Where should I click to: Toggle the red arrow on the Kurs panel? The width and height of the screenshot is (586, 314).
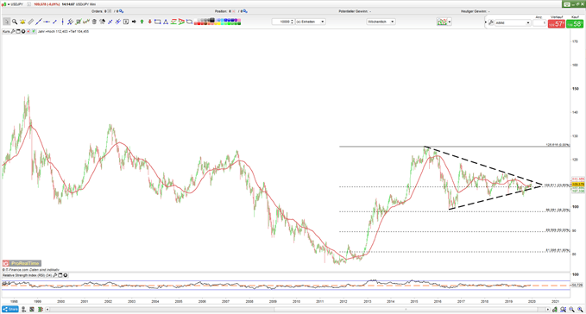point(28,31)
